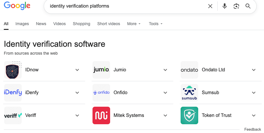Click the Onfido name text

(x=120, y=92)
